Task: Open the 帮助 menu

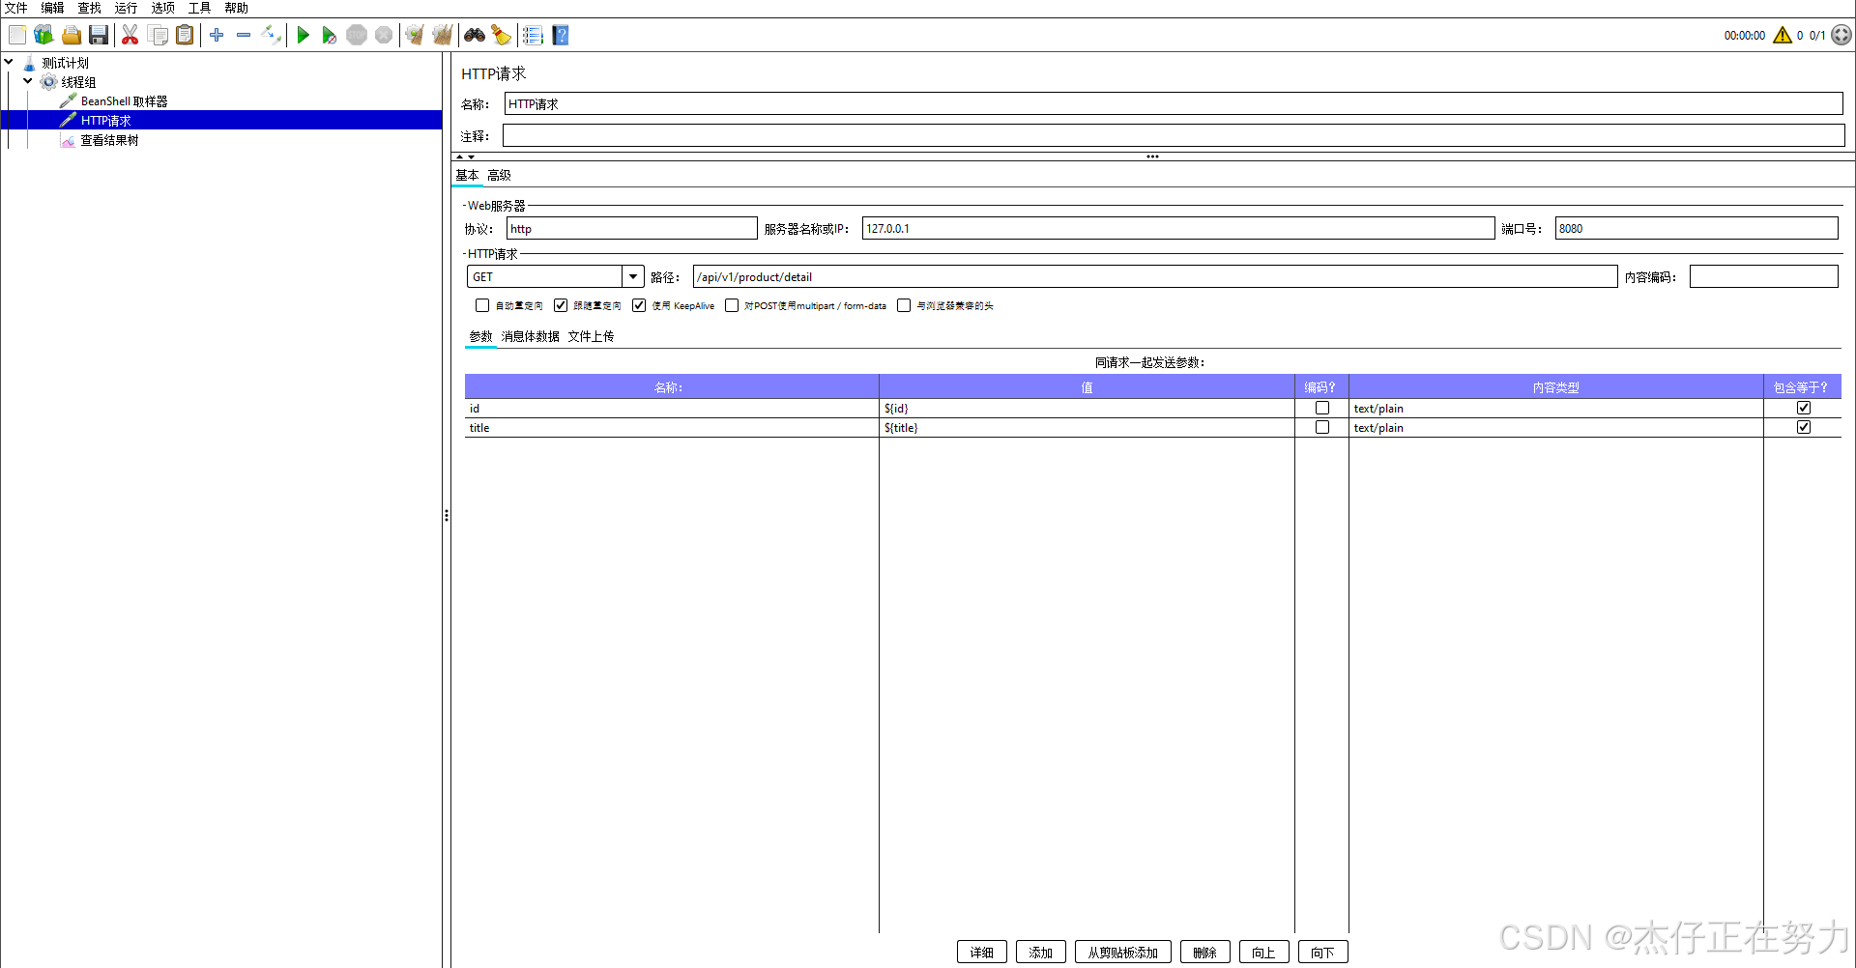Action: [x=236, y=8]
